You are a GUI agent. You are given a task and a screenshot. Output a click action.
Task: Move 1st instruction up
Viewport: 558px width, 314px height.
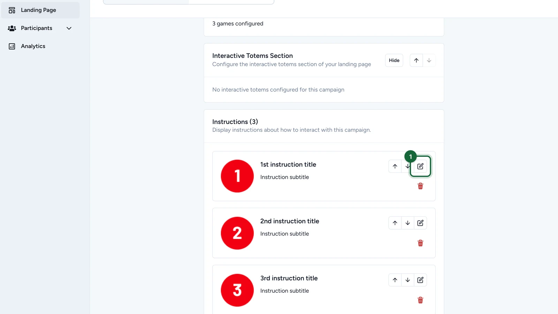(x=395, y=166)
